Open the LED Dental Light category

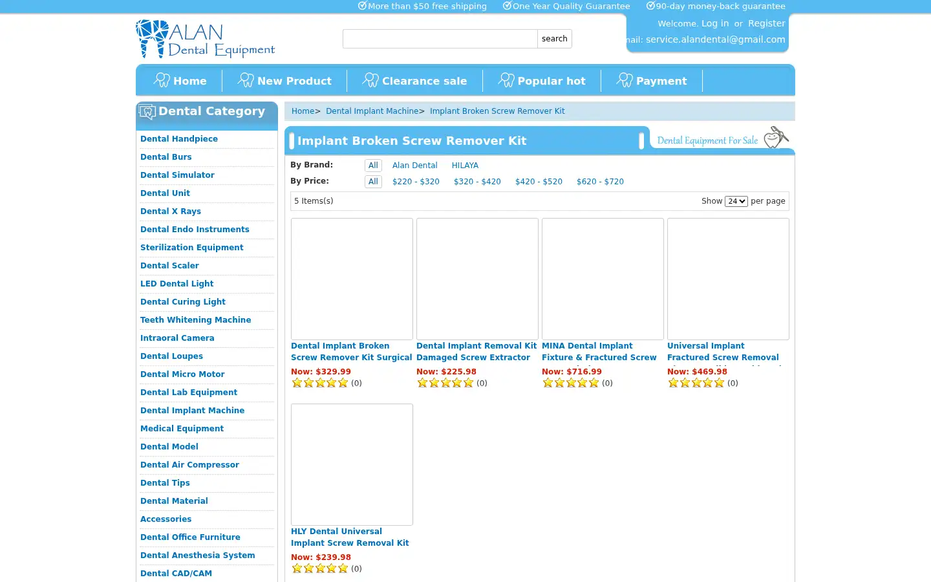pyautogui.click(x=177, y=284)
